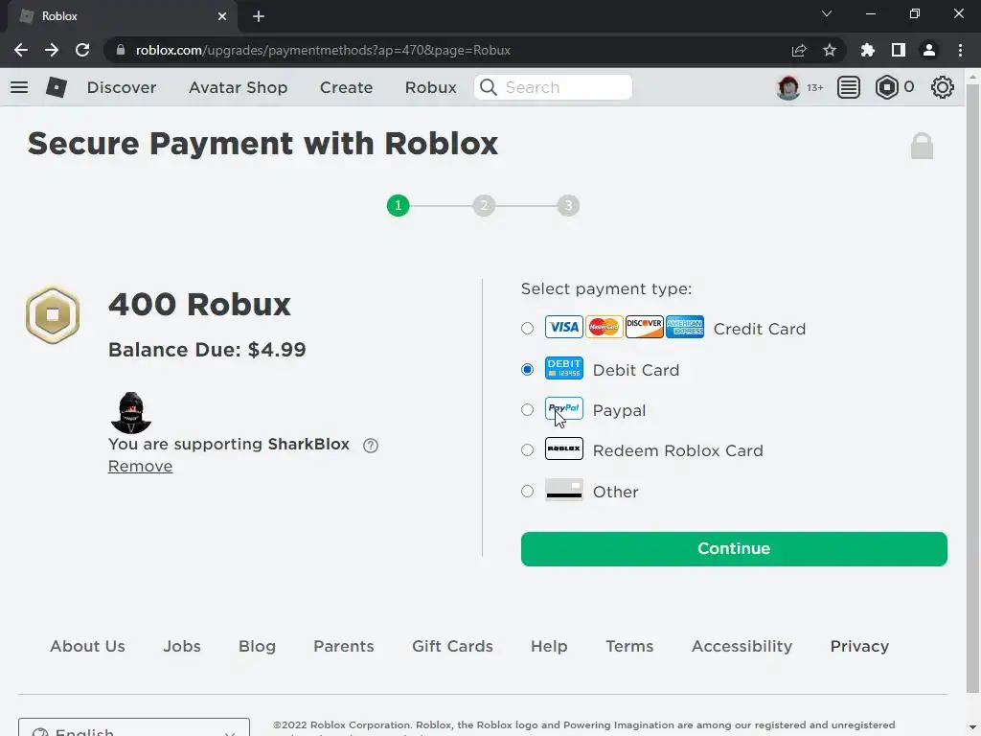
Task: Open the hamburger navigation menu
Action: pos(19,87)
